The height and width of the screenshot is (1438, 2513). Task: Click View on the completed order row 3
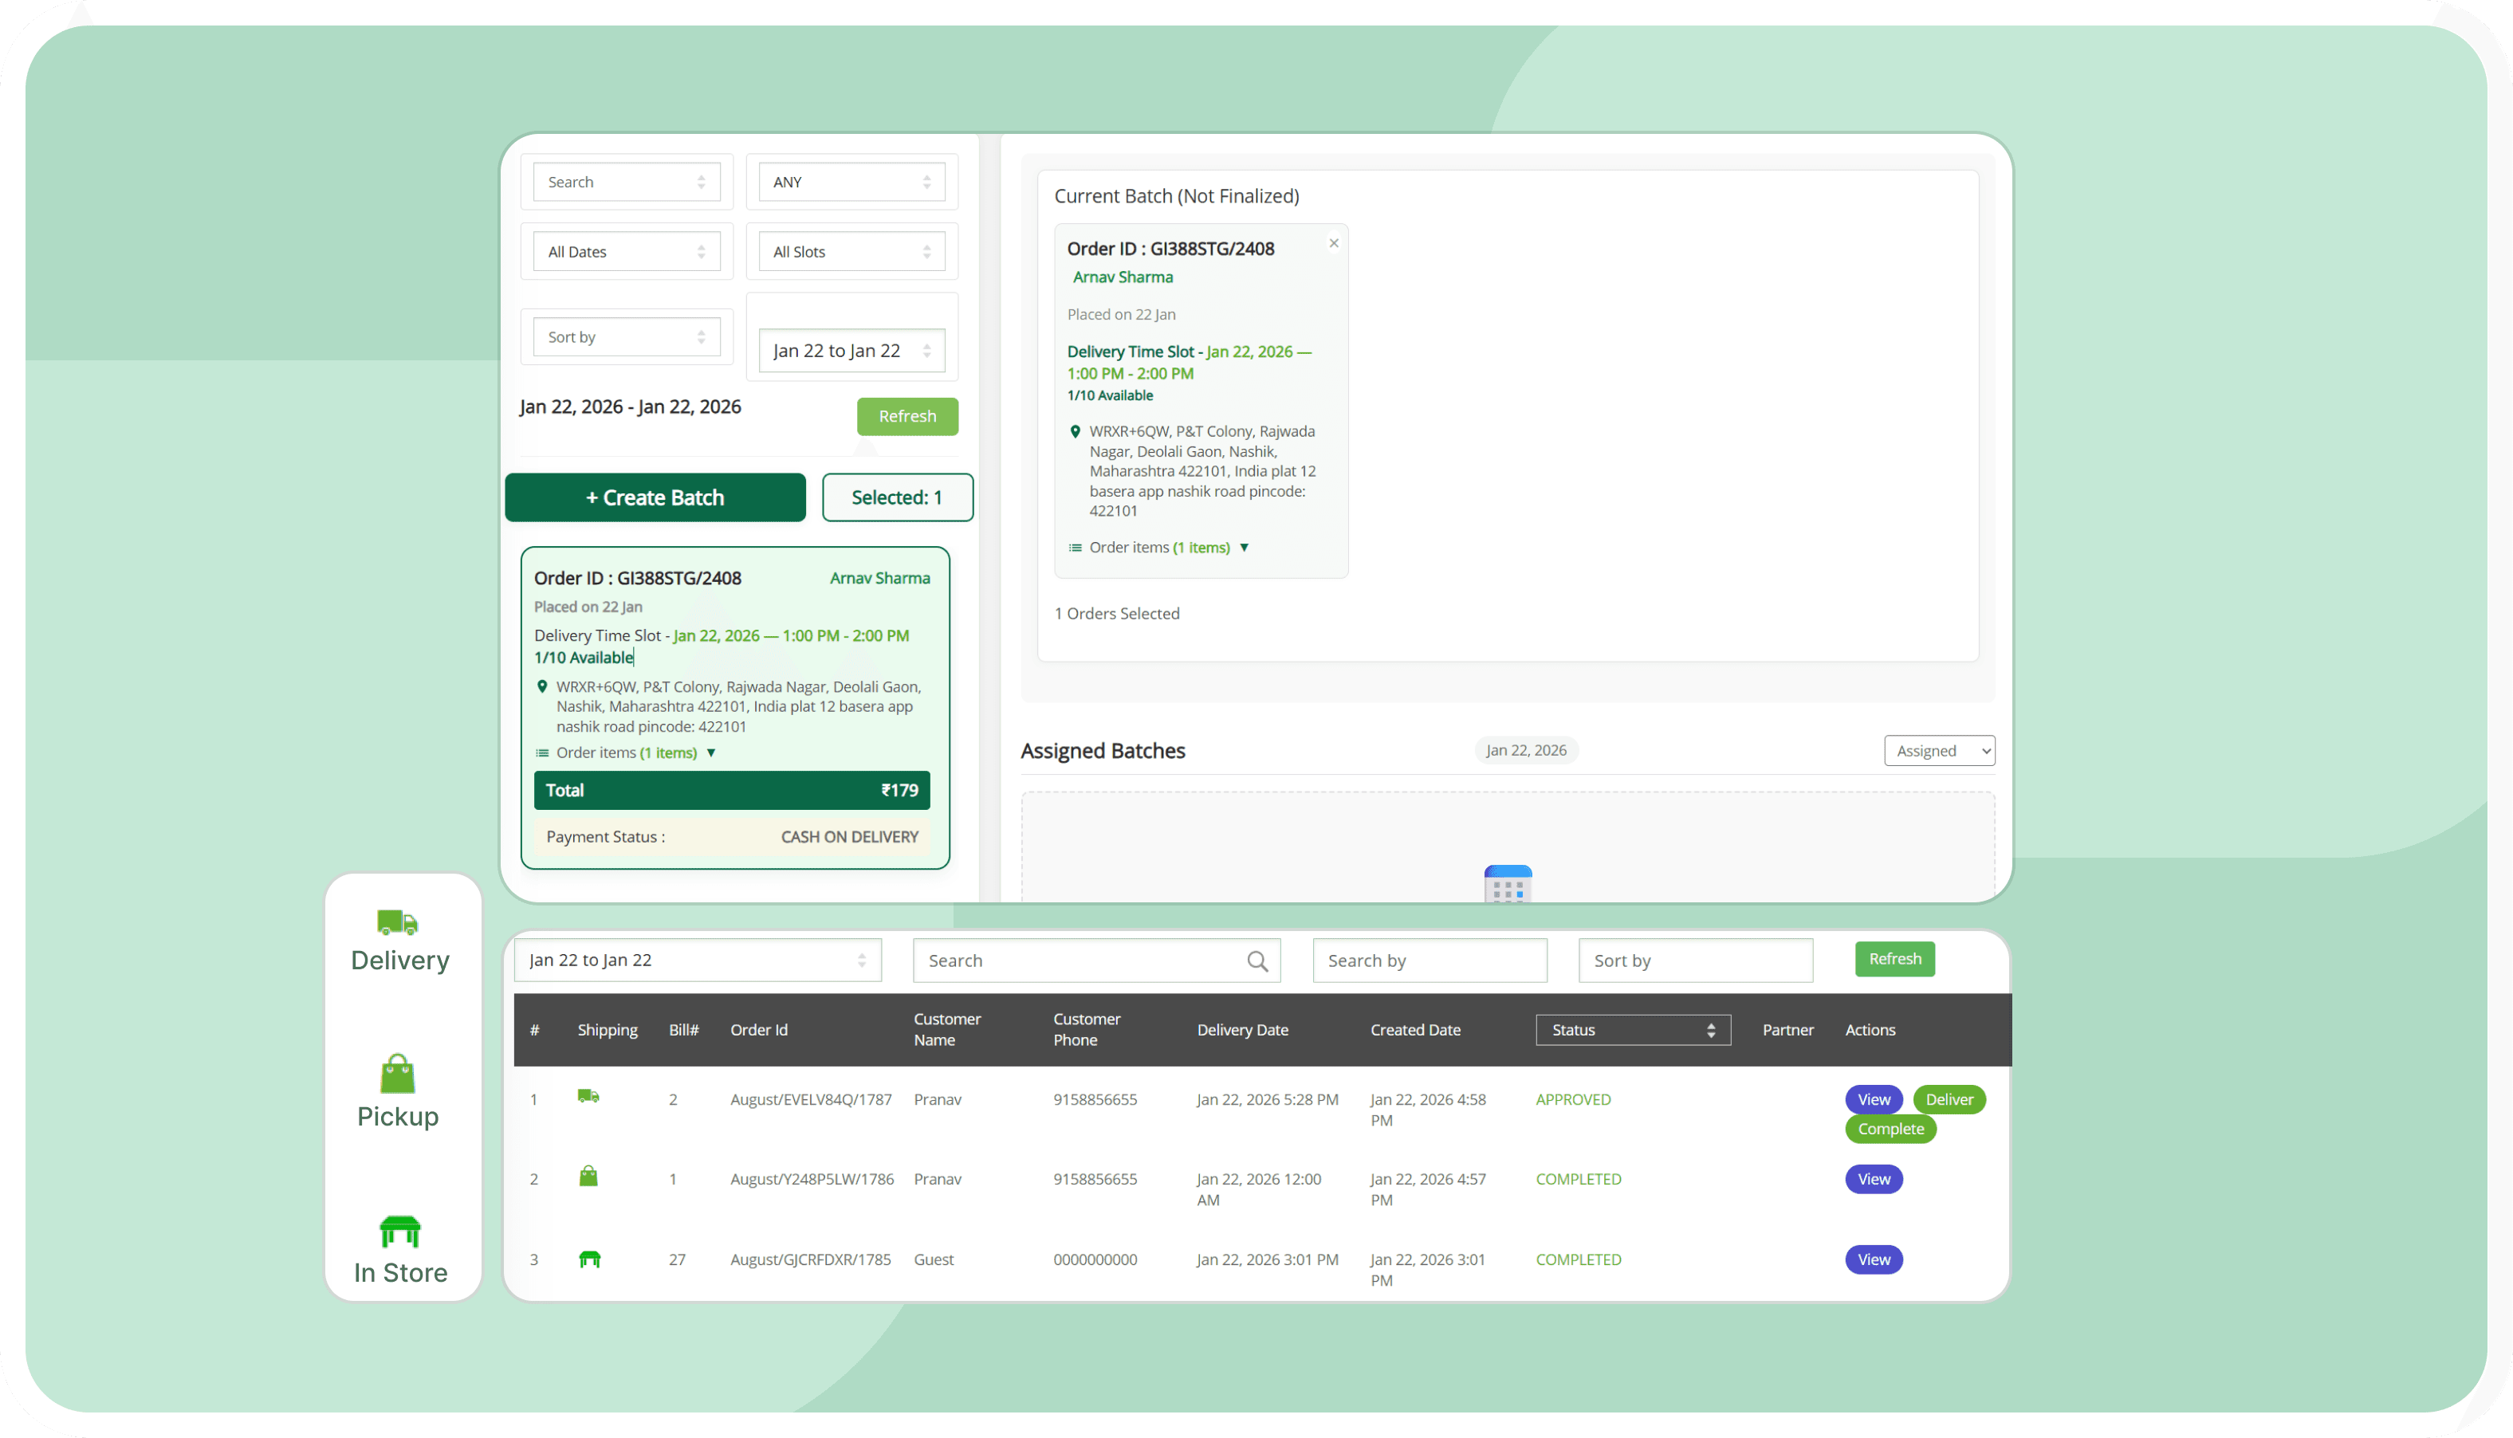tap(1873, 1258)
